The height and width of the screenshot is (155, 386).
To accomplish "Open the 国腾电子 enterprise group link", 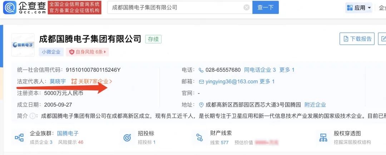I will coord(68,133).
